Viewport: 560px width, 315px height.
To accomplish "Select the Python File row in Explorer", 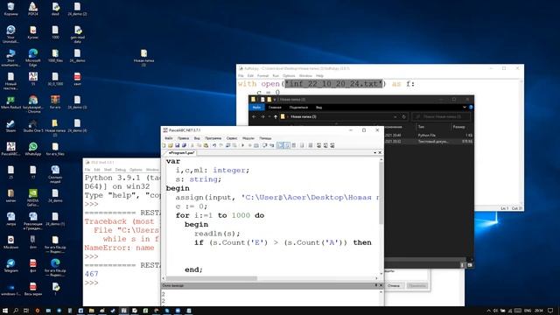I will tap(429, 136).
